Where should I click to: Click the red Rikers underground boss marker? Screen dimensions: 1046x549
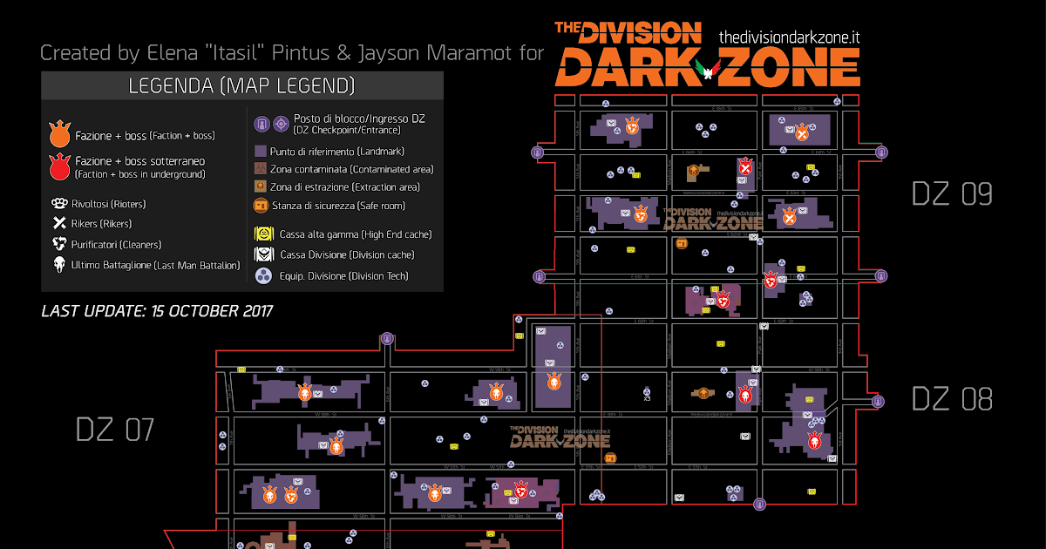coord(745,167)
